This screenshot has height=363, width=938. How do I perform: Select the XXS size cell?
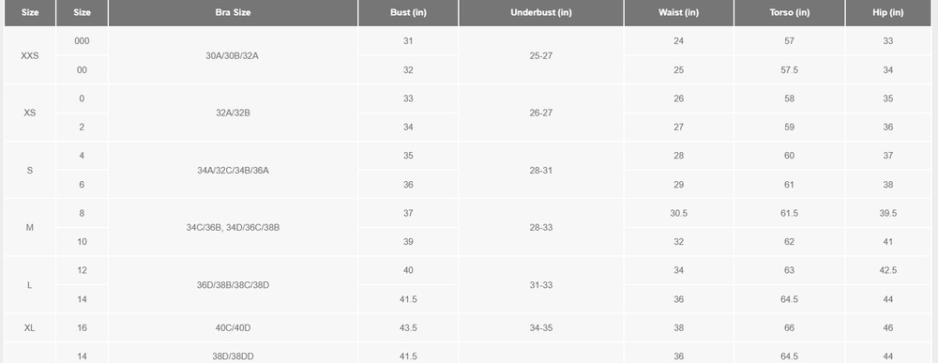(30, 55)
